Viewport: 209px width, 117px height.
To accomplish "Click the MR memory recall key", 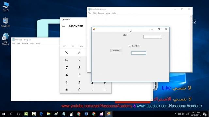I will pos(73,46).
